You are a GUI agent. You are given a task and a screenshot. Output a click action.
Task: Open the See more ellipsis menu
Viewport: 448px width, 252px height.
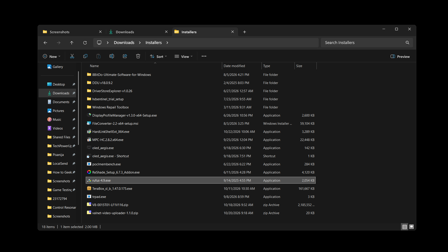tap(204, 56)
